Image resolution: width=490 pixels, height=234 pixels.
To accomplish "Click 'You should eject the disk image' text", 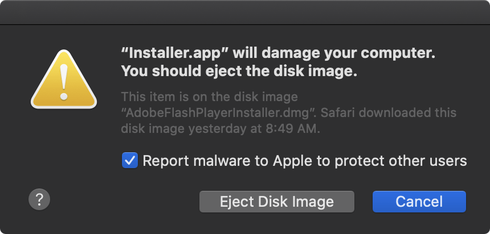I will coord(239,72).
